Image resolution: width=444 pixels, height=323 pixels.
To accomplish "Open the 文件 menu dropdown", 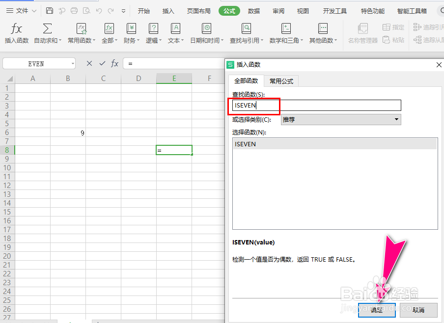I will tap(22, 11).
